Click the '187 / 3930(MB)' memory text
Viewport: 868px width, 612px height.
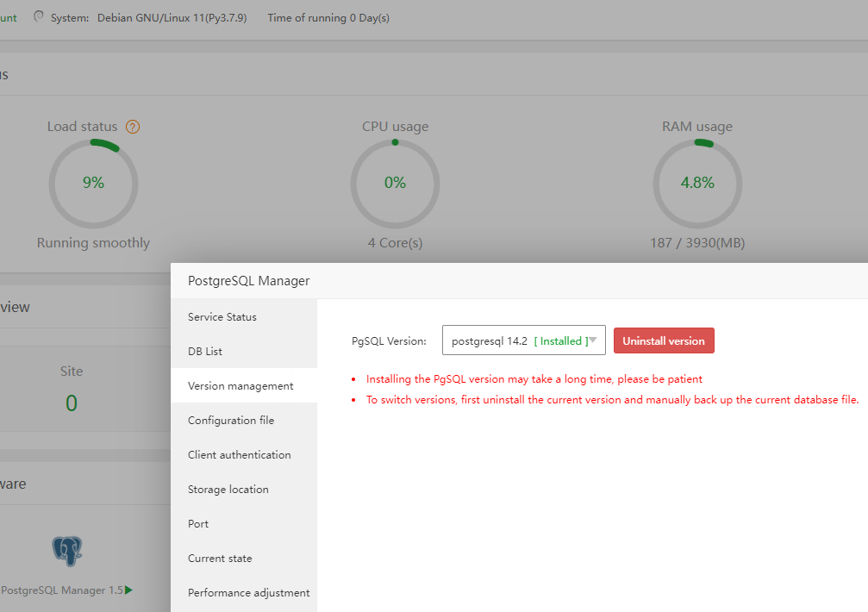[x=697, y=242]
